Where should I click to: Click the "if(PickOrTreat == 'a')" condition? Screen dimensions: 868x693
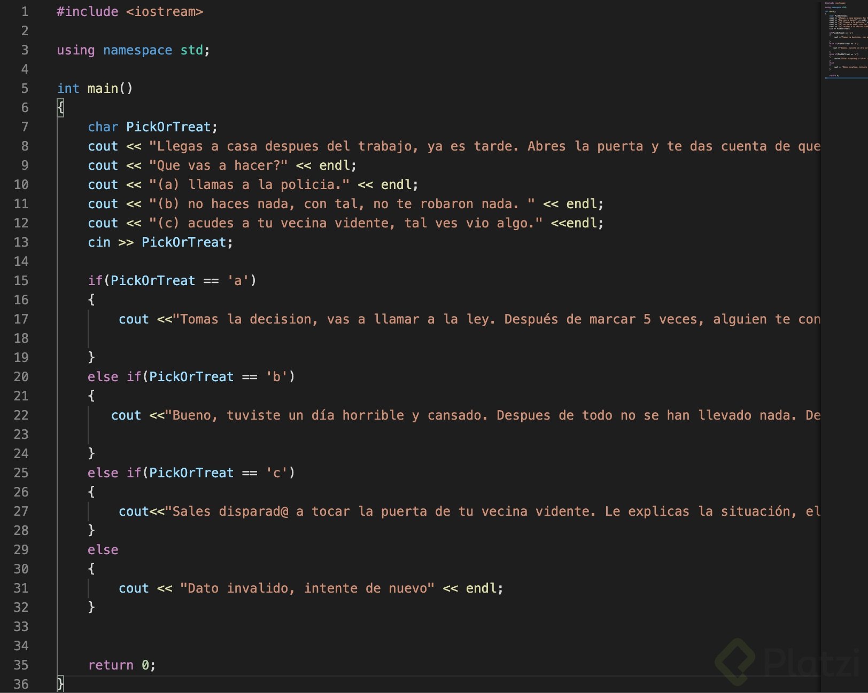172,281
